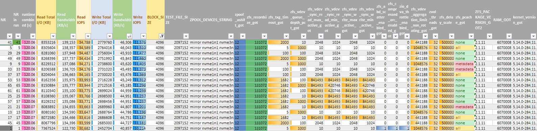
Task: Select the Read Bandwidth cell 136,705
Action: [67, 69]
